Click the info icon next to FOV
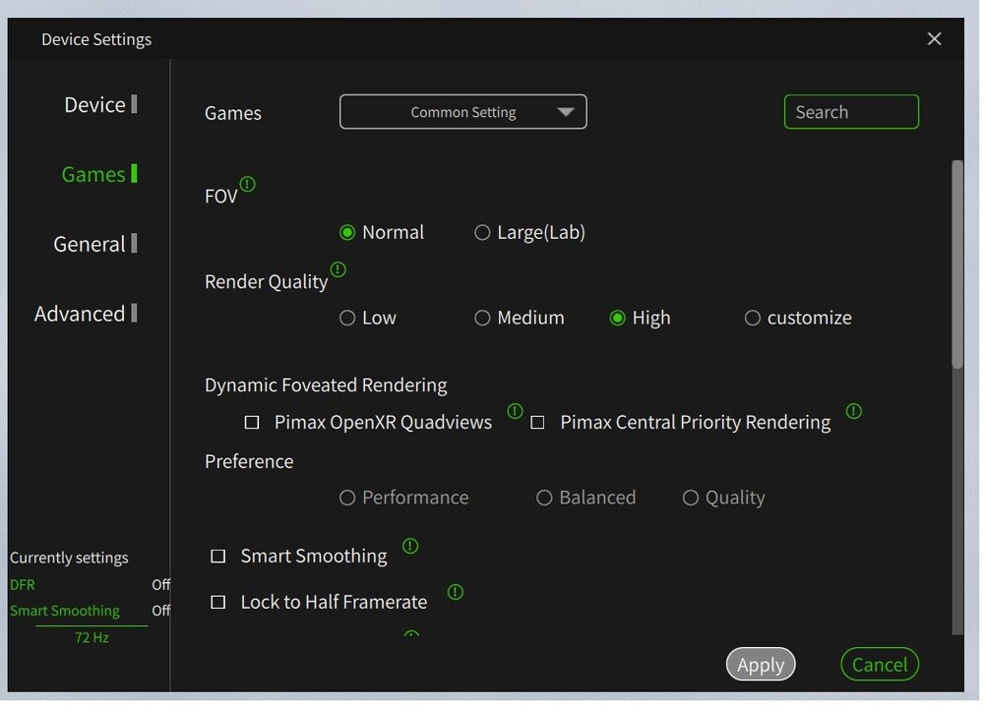The width and height of the screenshot is (984, 707). 248,184
